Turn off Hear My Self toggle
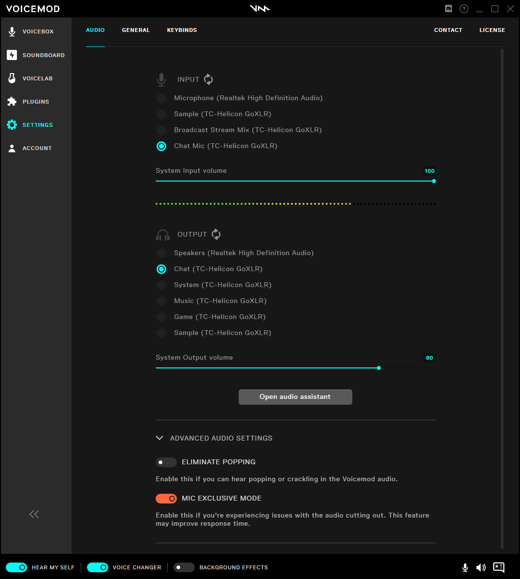The width and height of the screenshot is (520, 579). [16, 567]
